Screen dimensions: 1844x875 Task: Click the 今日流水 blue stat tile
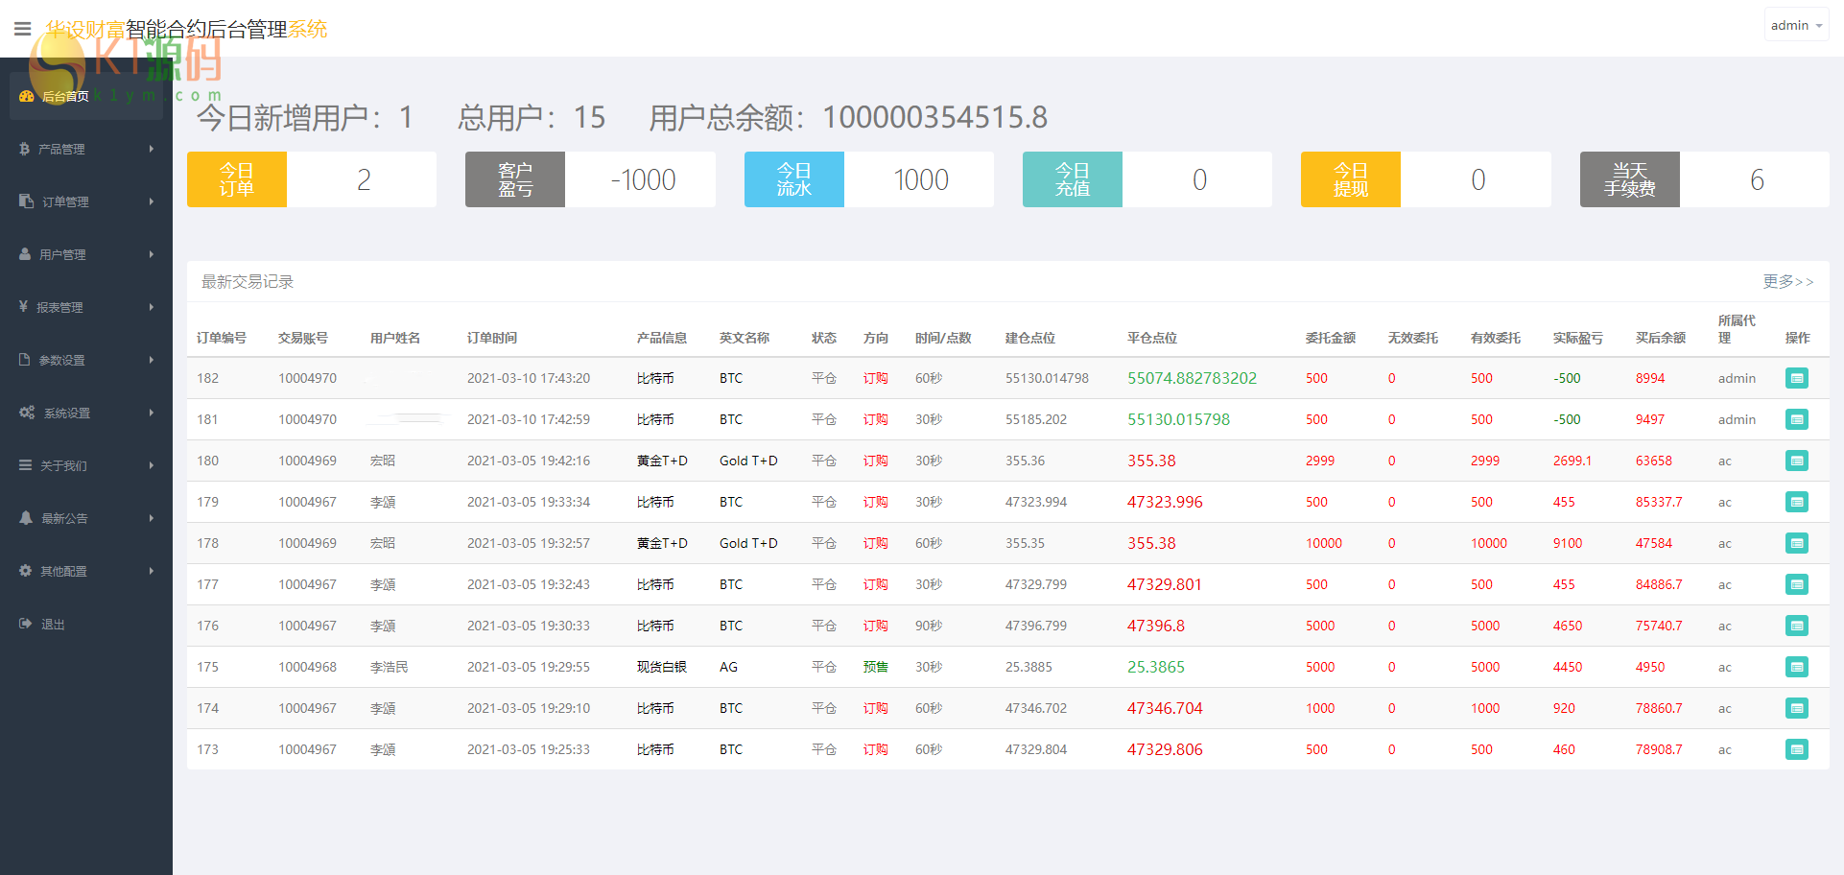coord(793,179)
